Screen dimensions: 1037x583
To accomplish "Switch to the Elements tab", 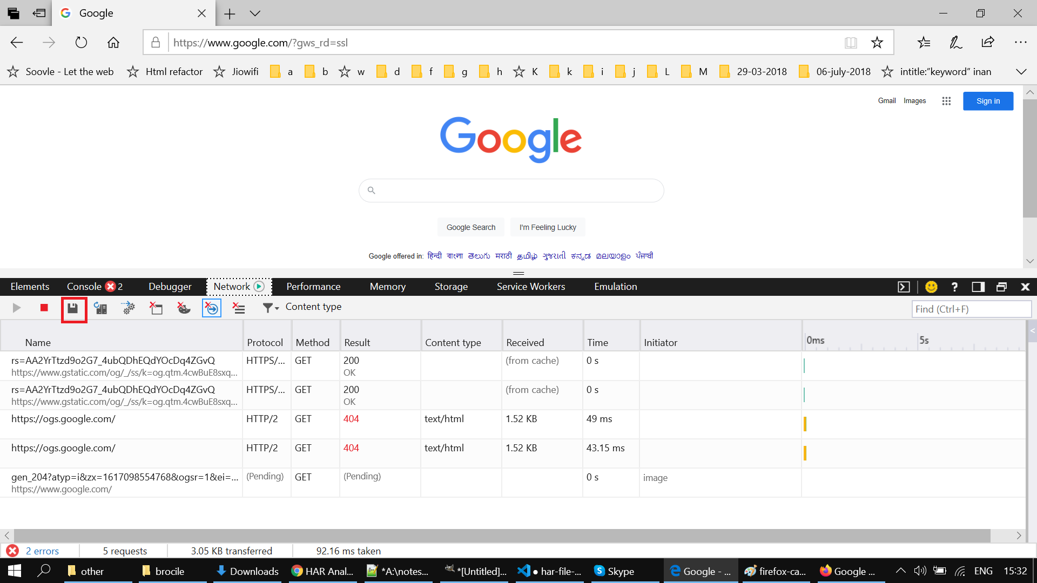I will pyautogui.click(x=30, y=287).
